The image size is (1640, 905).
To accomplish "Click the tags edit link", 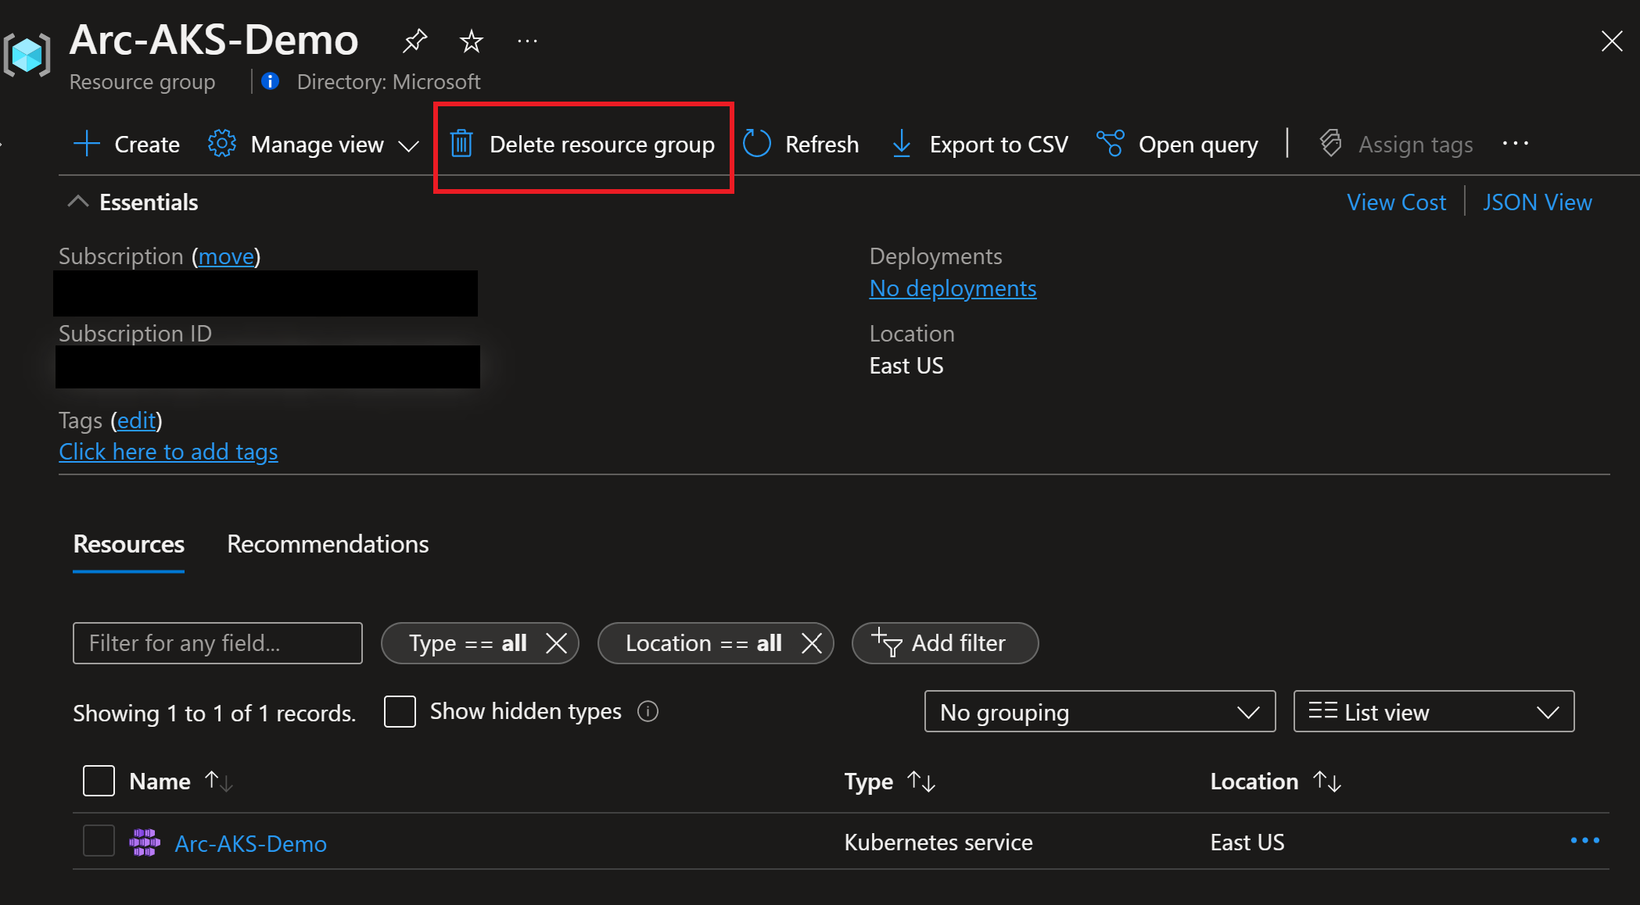I will [137, 420].
